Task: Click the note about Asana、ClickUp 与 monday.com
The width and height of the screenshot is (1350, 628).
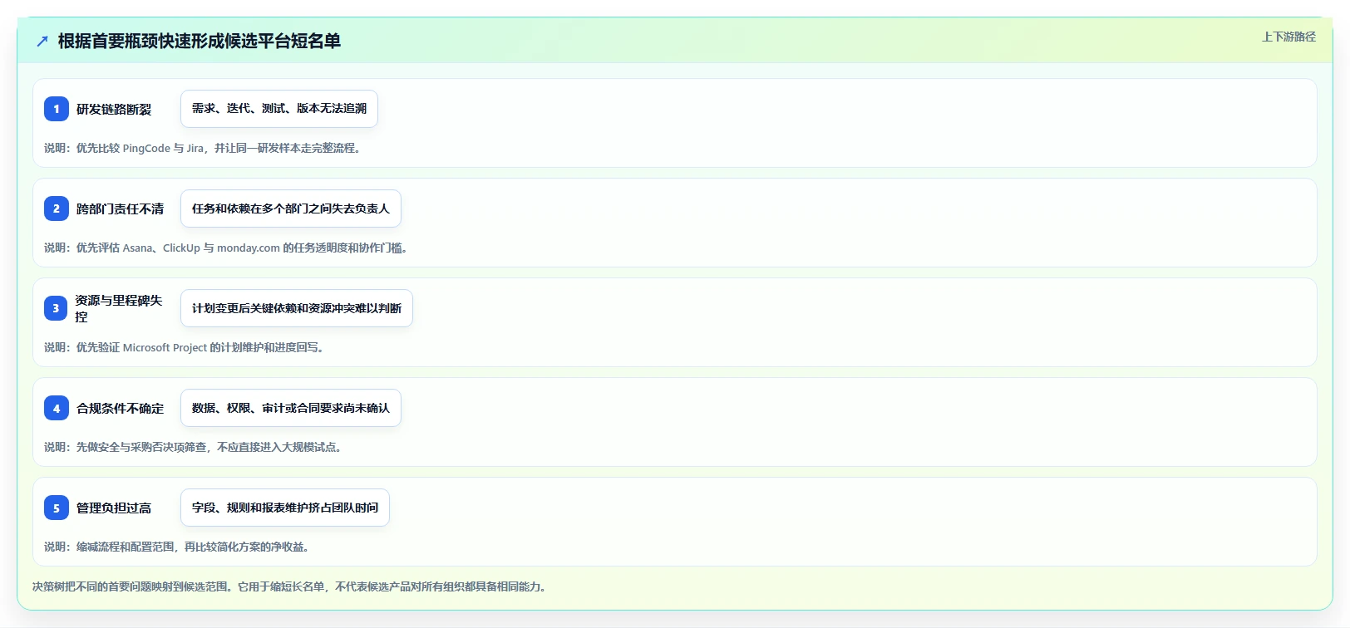Action: point(226,248)
